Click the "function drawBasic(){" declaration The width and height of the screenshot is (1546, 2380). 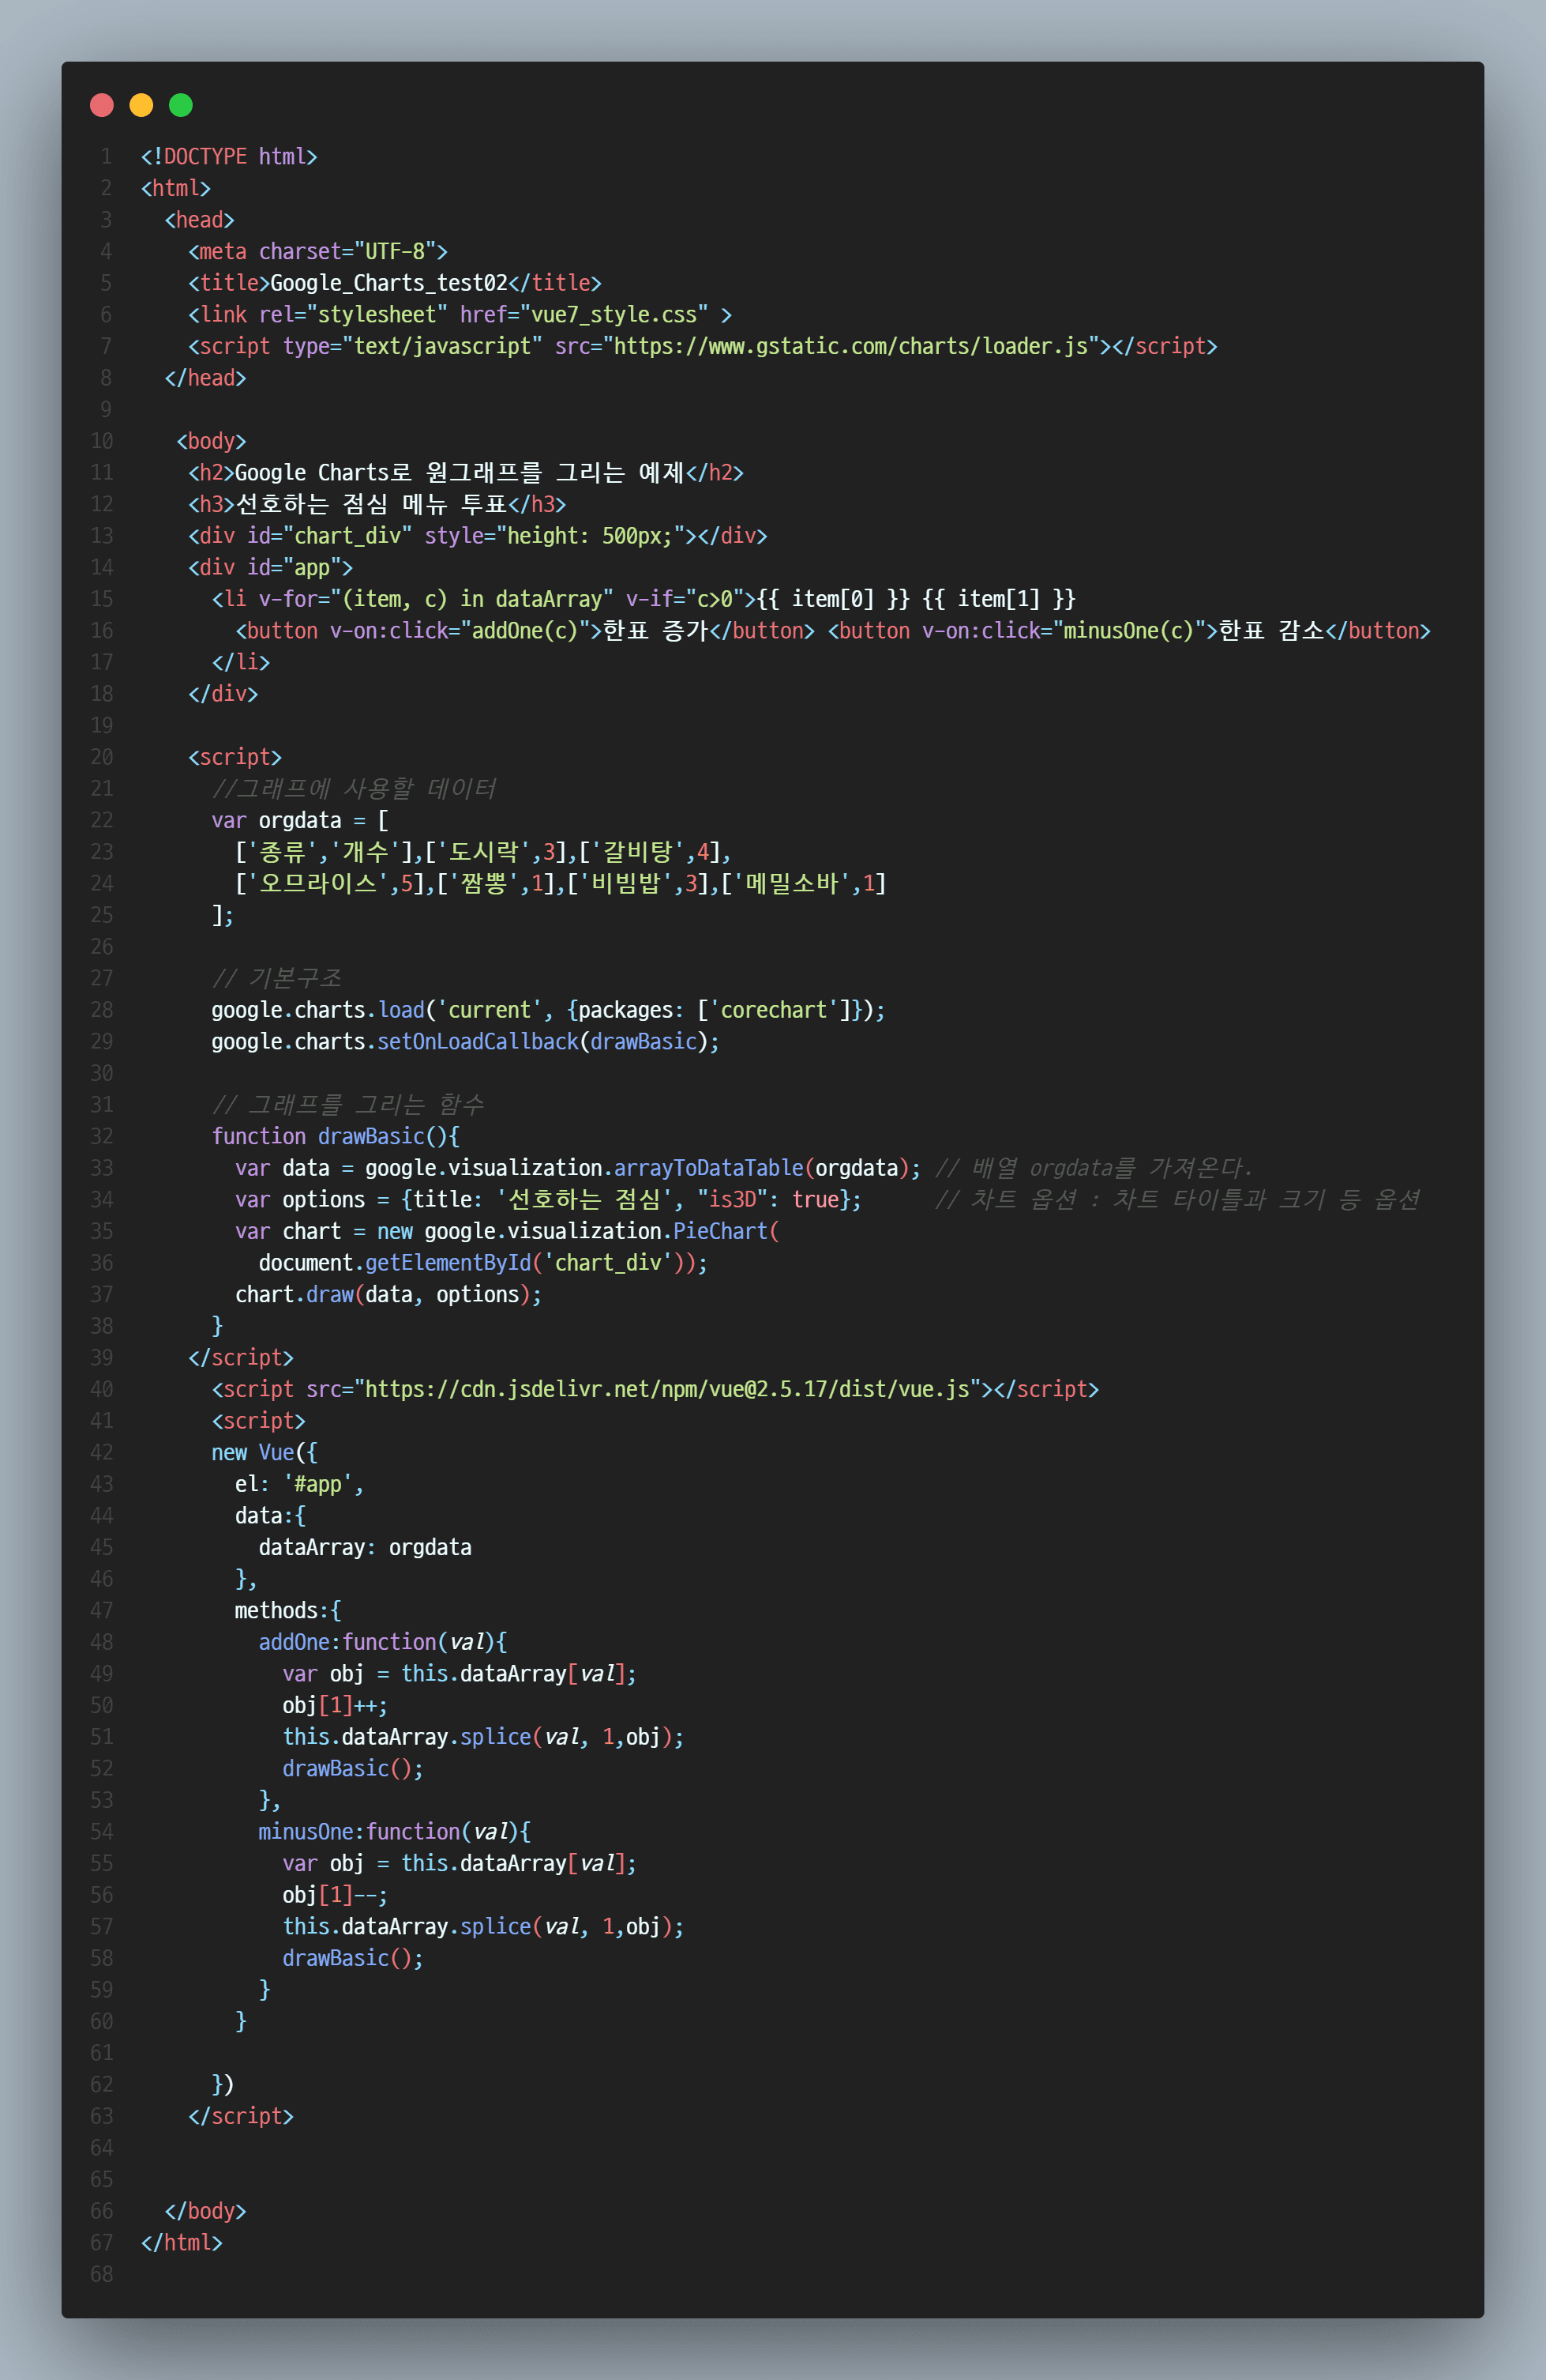[336, 1137]
